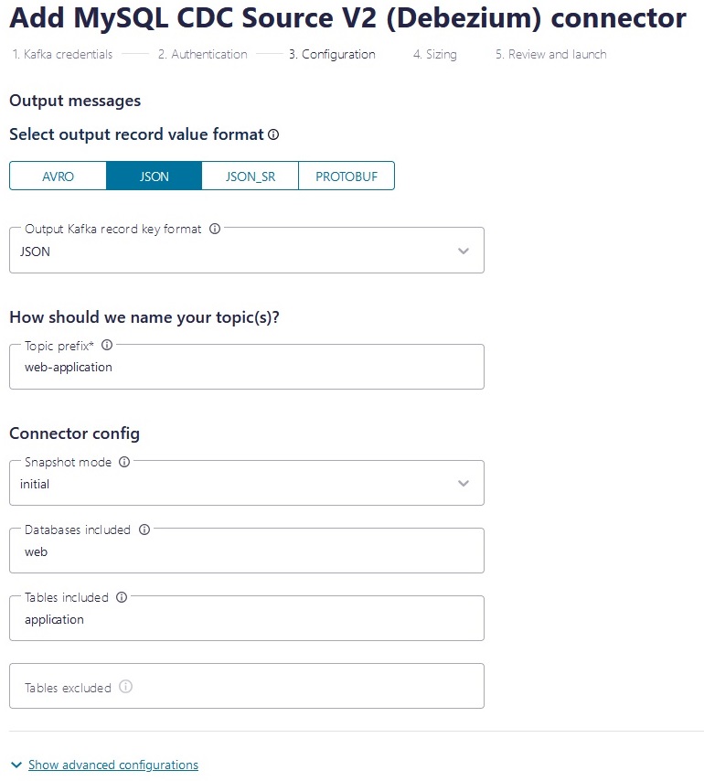Image resolution: width=704 pixels, height=781 pixels.
Task: Select the JSON_SR output format option
Action: tap(250, 176)
